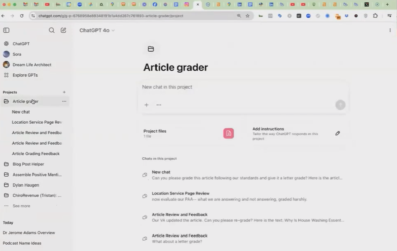Open Add instructions card

(297, 133)
